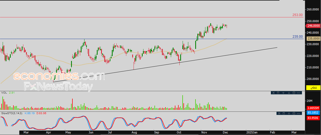Click the 235.0000 moving average price tag
The width and height of the screenshot is (321, 135).
point(313,38)
